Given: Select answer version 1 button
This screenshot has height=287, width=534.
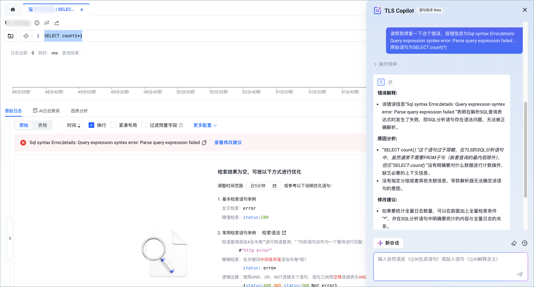Looking at the screenshot, I should point(381,82).
